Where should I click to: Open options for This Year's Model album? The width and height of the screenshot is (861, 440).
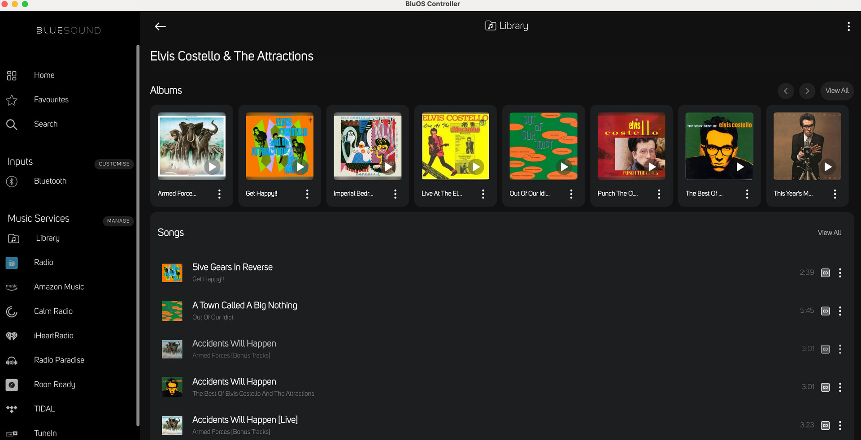pyautogui.click(x=835, y=194)
